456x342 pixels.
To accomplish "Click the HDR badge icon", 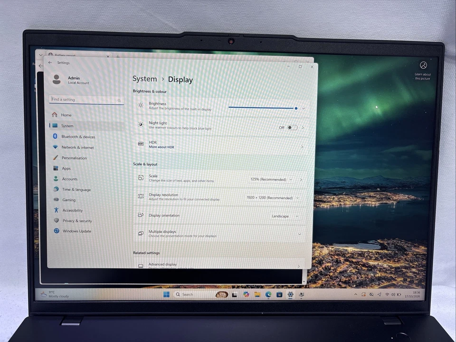I will click(141, 143).
